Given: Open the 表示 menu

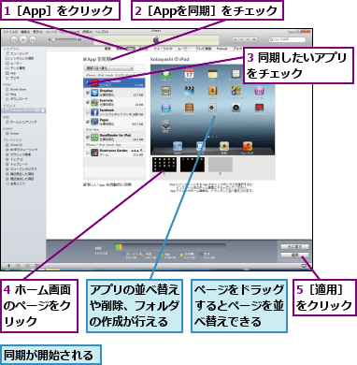Looking at the screenshot, I should pyautogui.click(x=37, y=32).
